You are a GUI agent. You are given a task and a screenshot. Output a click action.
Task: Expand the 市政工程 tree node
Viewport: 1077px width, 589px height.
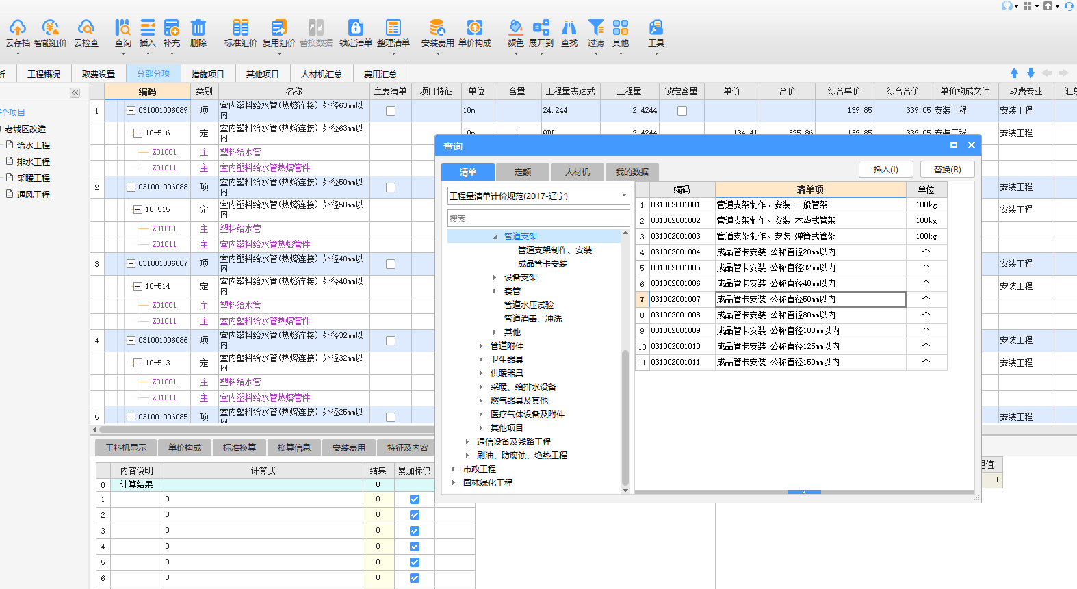(454, 469)
